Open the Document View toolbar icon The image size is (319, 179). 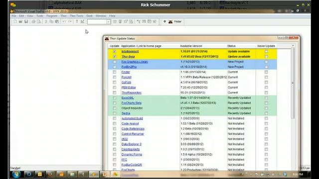tap(131, 21)
